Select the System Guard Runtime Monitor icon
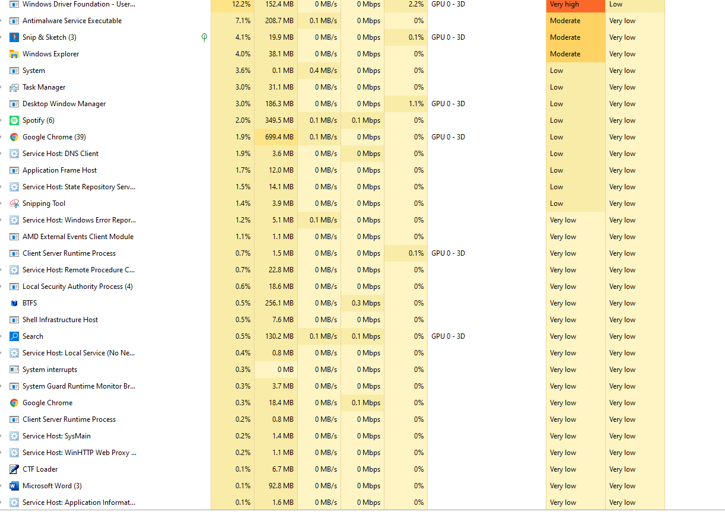Viewport: 725px width, 512px height. [x=14, y=386]
